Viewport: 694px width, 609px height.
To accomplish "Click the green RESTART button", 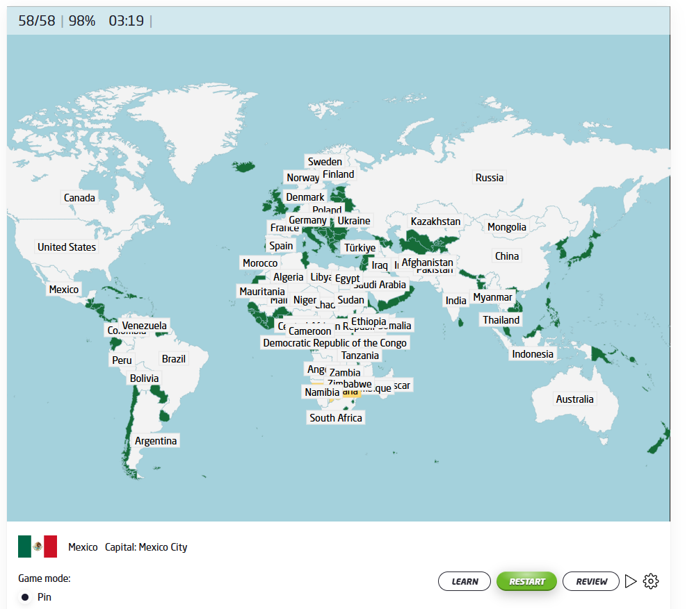I will tap(526, 581).
